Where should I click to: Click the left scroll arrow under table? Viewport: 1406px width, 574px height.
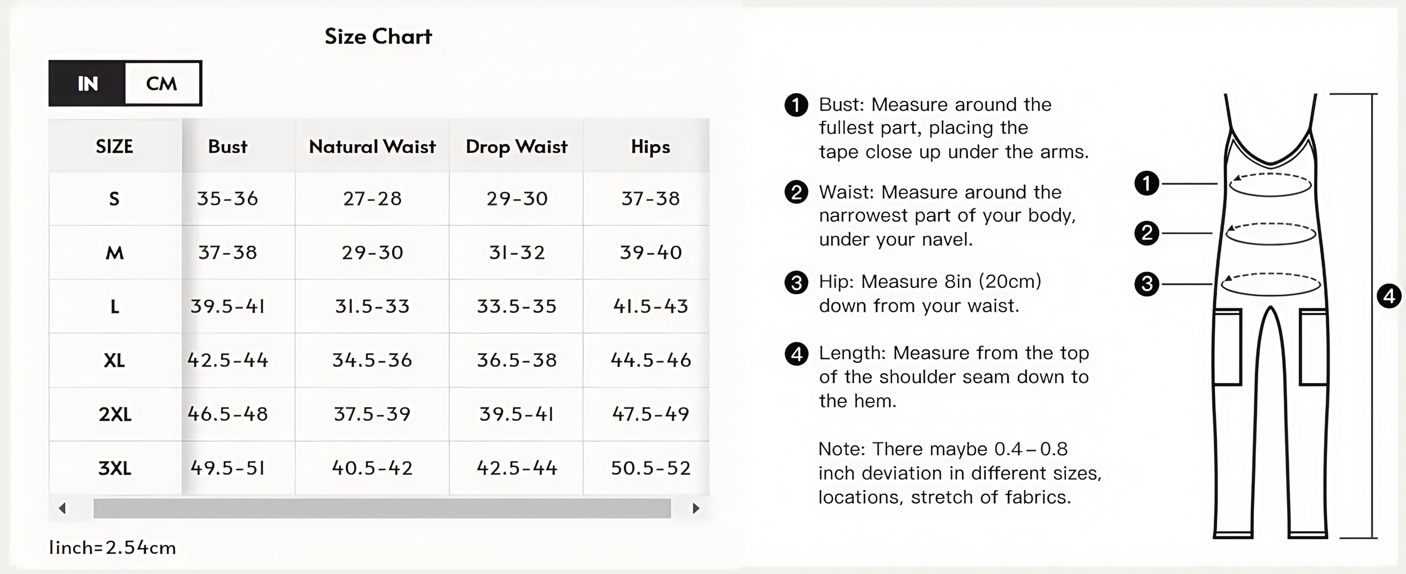62,508
